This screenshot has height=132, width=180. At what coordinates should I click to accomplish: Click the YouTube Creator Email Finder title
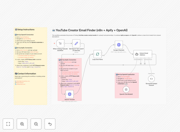coord(91,30)
